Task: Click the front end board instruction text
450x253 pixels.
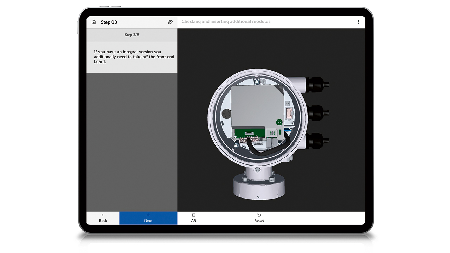Action: (134, 57)
